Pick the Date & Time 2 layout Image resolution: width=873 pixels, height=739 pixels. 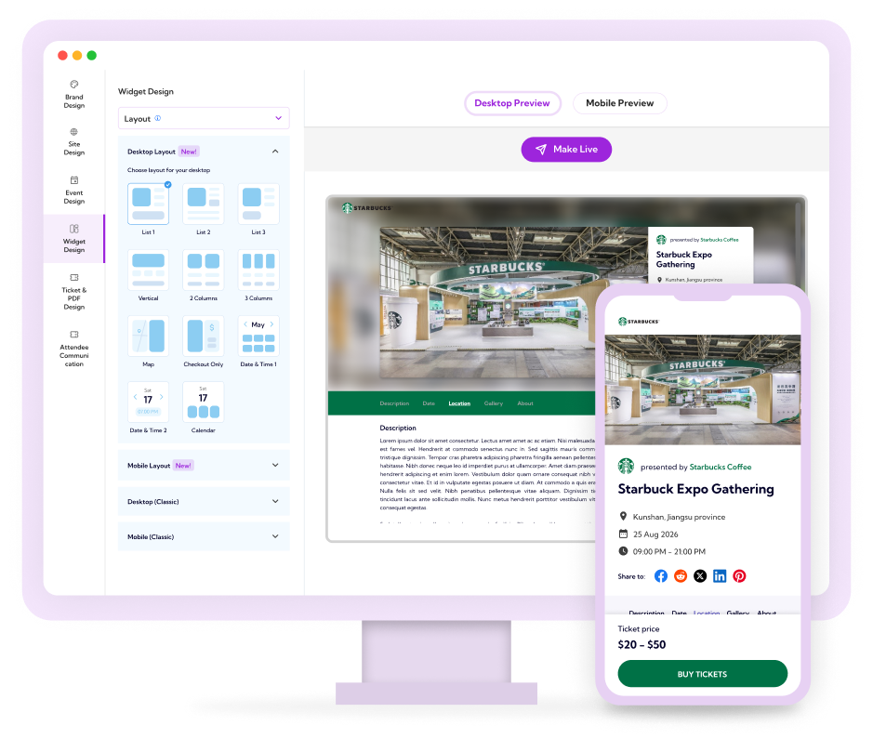pos(148,402)
